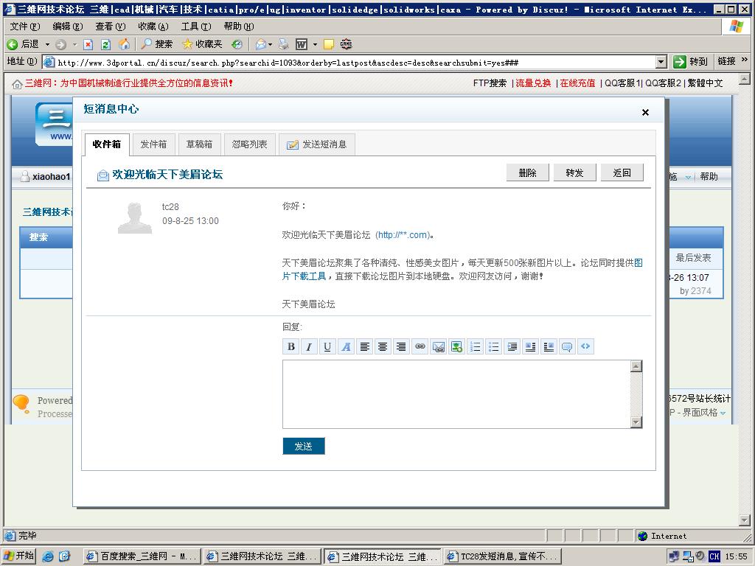Align reply text right
The height and width of the screenshot is (566, 755).
click(401, 346)
